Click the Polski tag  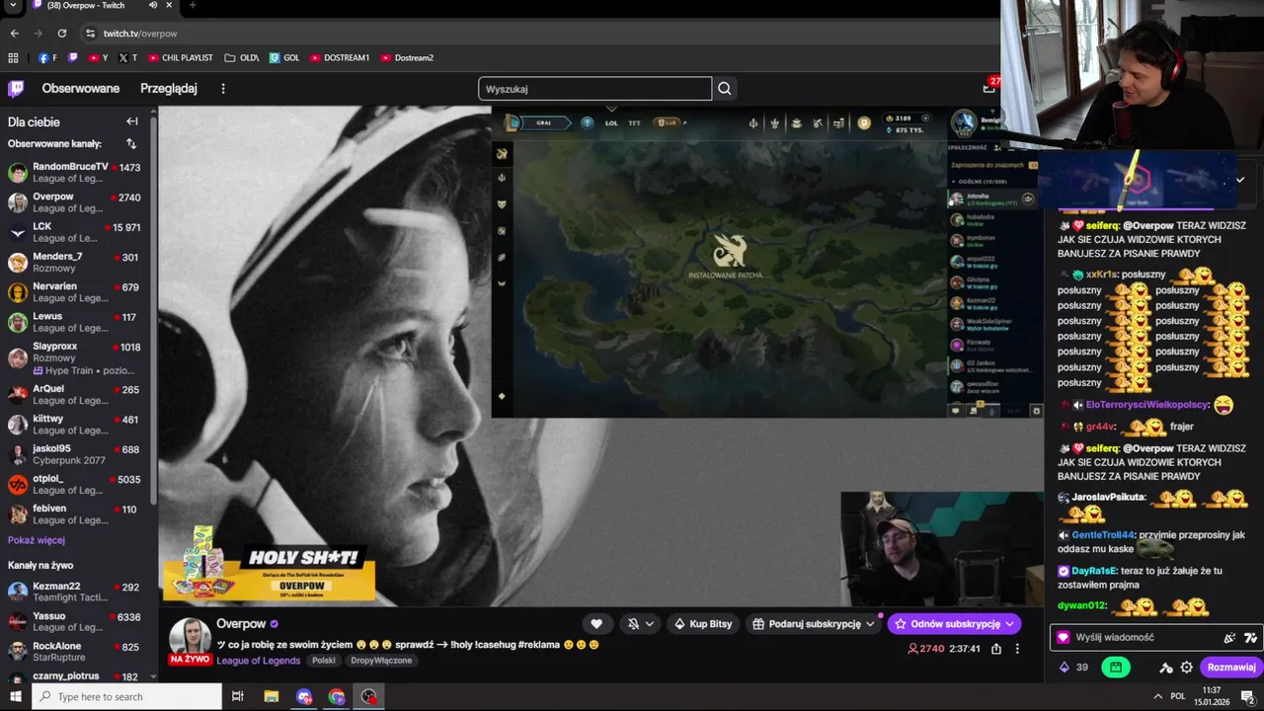(324, 661)
